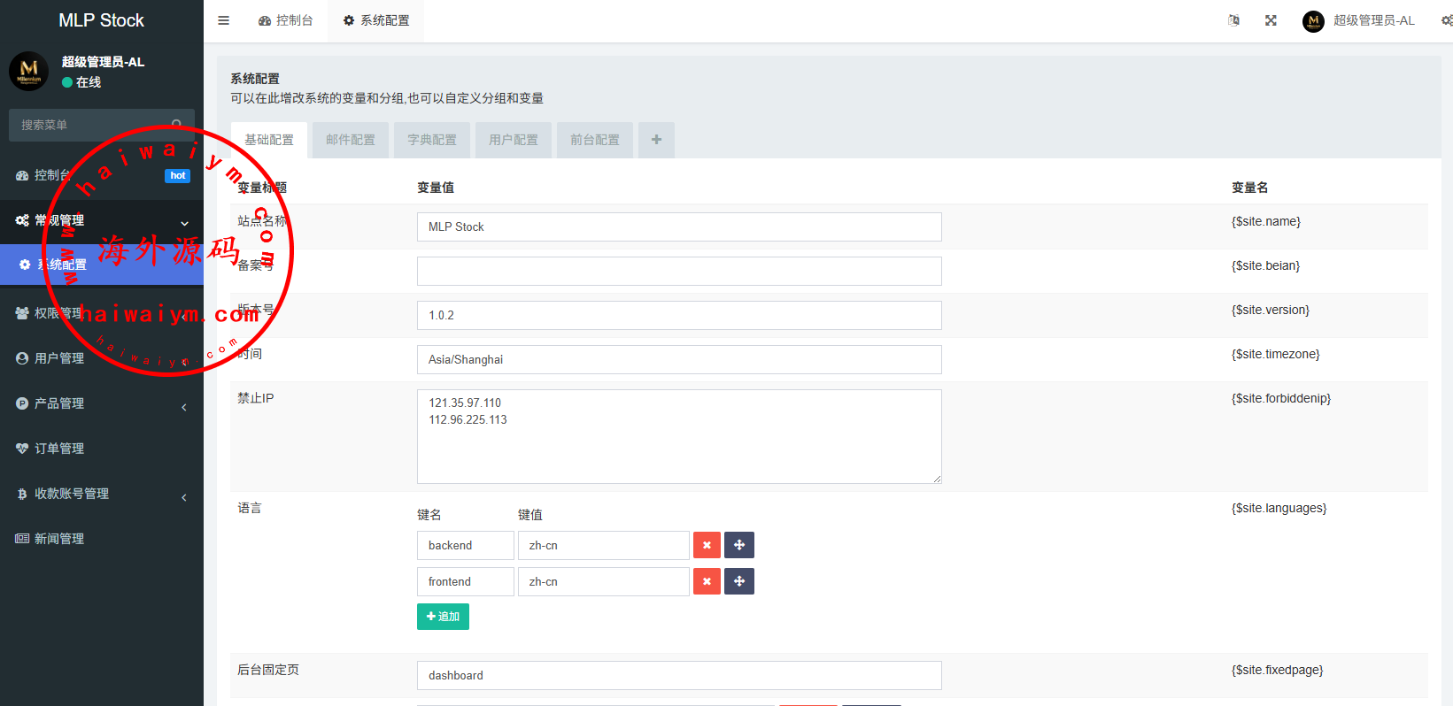Click the 站点名称 input field

[x=679, y=226]
